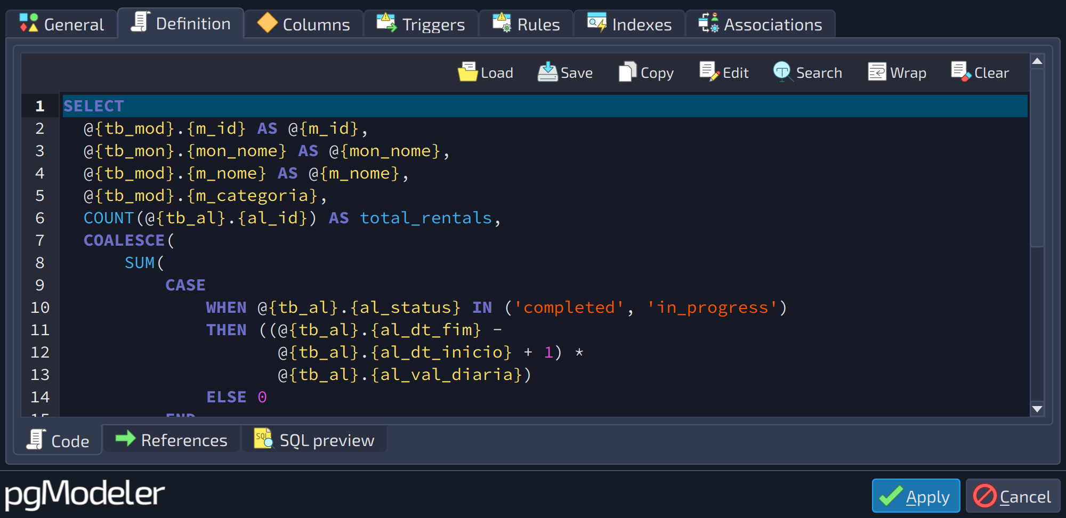
Task: Click the scrollbar up arrow
Action: [x=1037, y=61]
